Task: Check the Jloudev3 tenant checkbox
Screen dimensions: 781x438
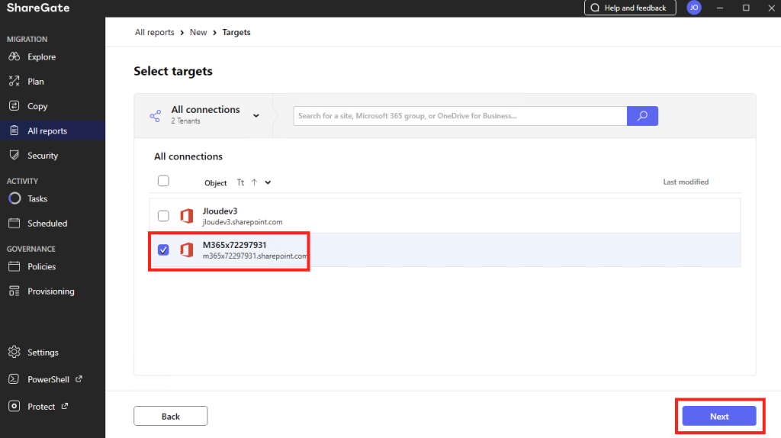Action: coord(163,216)
